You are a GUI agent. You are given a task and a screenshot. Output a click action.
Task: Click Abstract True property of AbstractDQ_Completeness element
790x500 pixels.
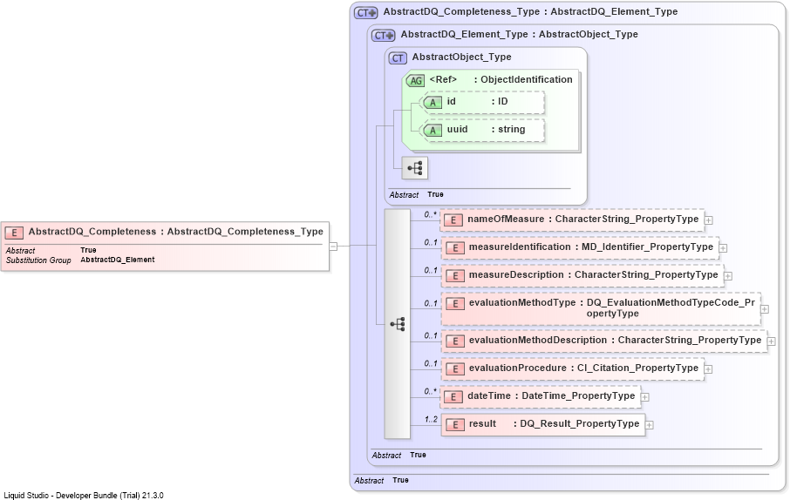point(51,250)
